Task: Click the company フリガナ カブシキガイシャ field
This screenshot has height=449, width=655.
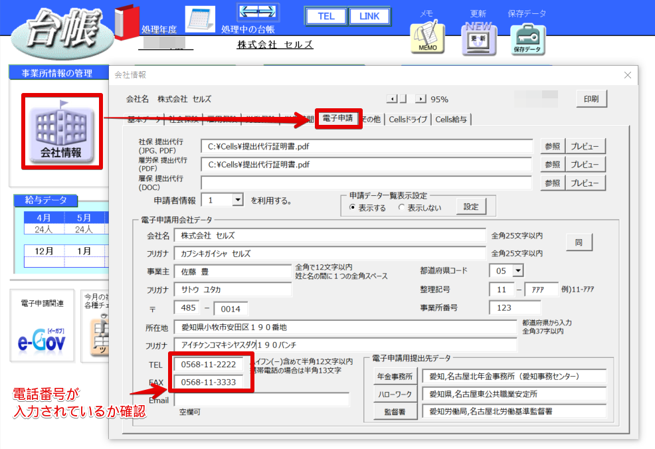Action: pyautogui.click(x=329, y=254)
